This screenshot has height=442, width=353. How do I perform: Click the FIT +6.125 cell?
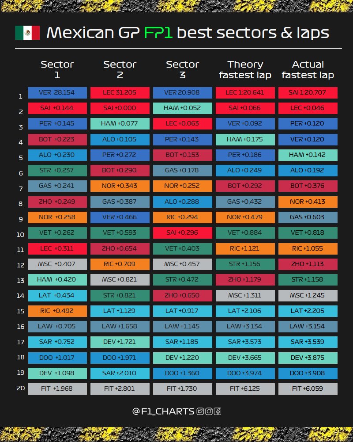click(245, 389)
